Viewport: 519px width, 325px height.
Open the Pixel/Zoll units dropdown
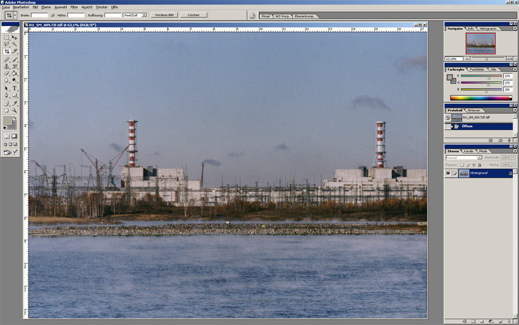(144, 15)
